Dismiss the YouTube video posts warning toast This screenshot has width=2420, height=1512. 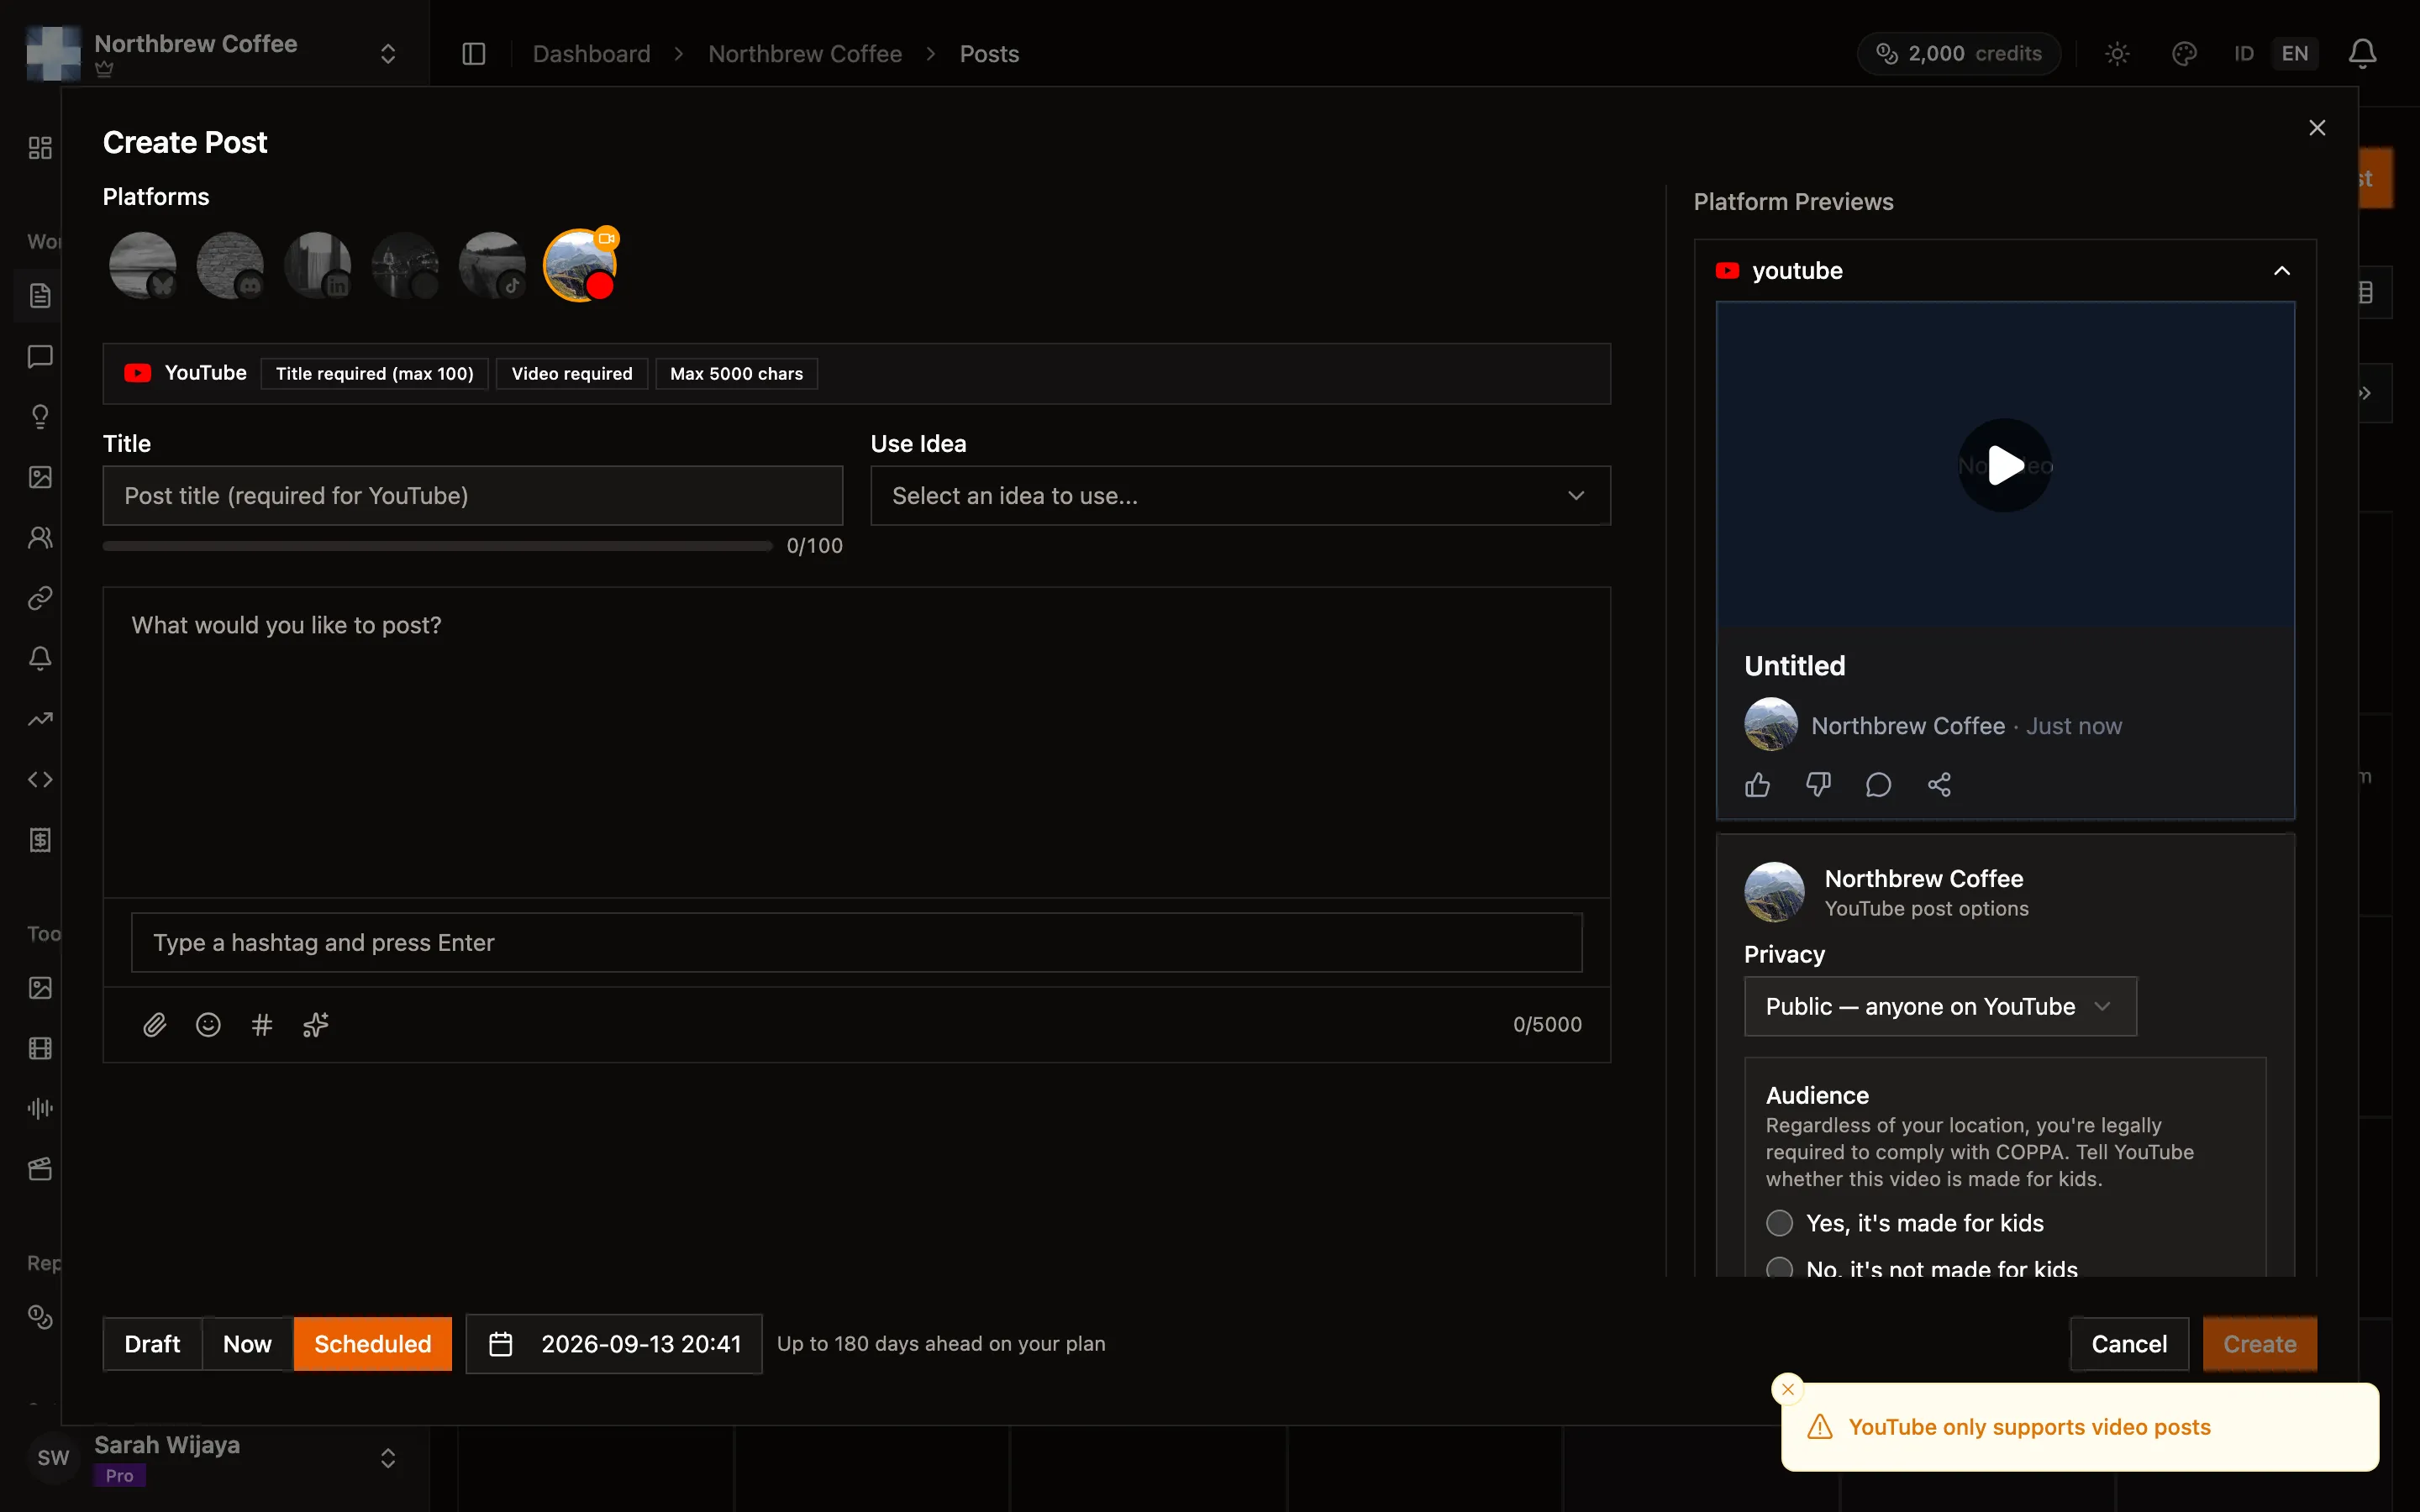click(x=1788, y=1389)
